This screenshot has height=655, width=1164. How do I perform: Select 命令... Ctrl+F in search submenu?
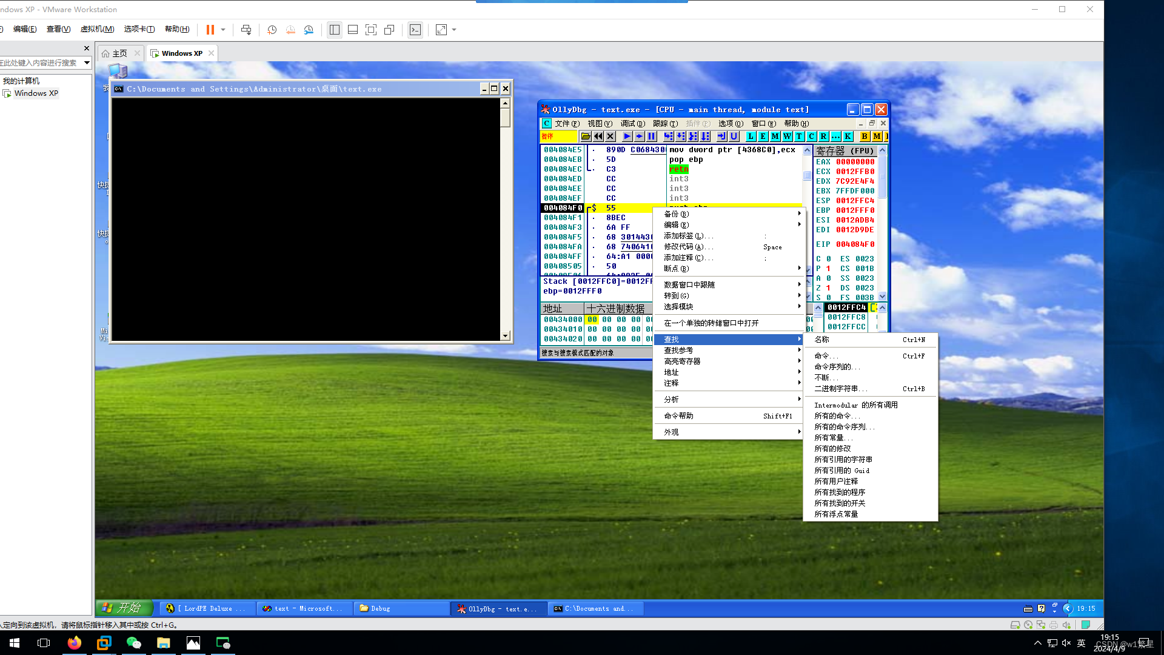click(x=870, y=356)
